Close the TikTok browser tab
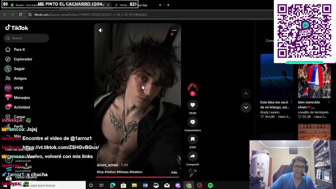This screenshot has width=336, height=189. pos(160,5)
